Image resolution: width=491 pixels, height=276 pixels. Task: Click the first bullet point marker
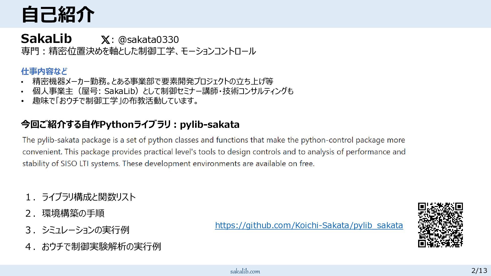[23, 82]
